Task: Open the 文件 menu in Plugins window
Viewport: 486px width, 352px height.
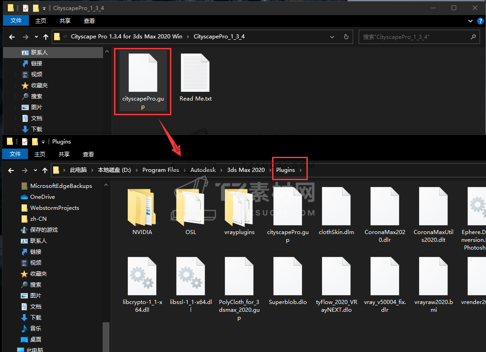Action: pyautogui.click(x=15, y=154)
